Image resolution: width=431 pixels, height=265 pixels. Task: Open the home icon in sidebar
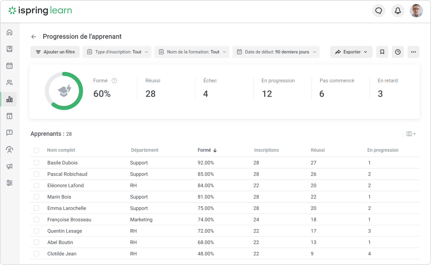pyautogui.click(x=10, y=32)
